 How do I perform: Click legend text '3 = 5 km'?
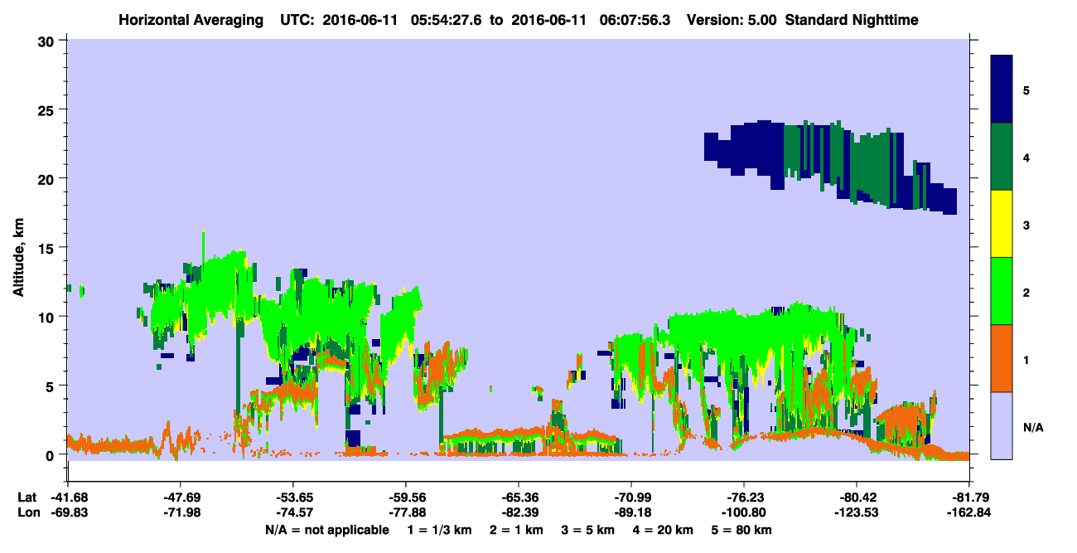588,530
